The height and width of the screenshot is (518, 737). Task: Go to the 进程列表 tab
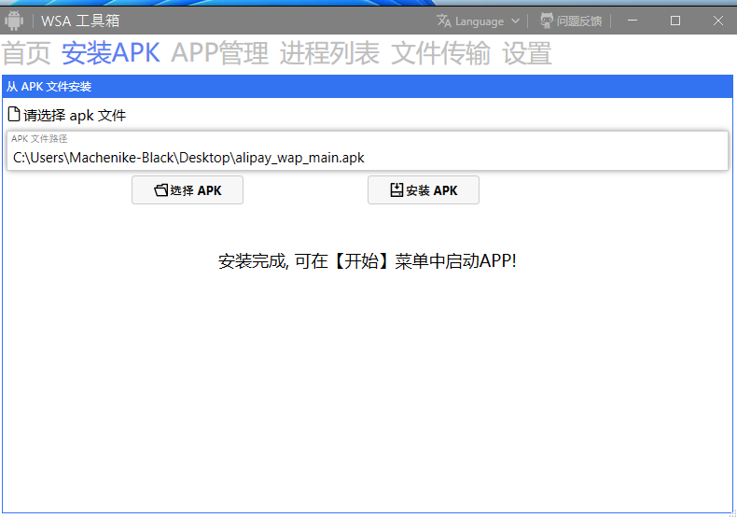pyautogui.click(x=329, y=52)
